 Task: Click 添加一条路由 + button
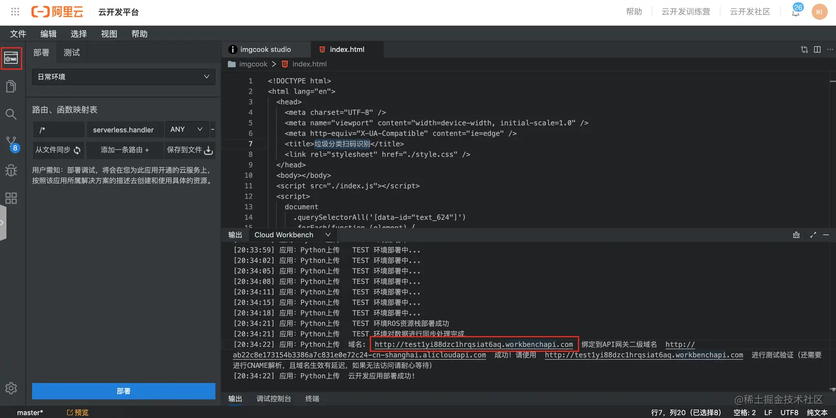pos(125,150)
